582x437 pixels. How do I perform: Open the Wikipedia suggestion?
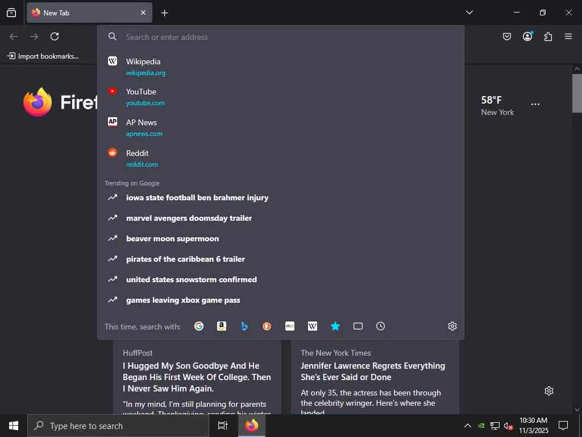pos(281,67)
